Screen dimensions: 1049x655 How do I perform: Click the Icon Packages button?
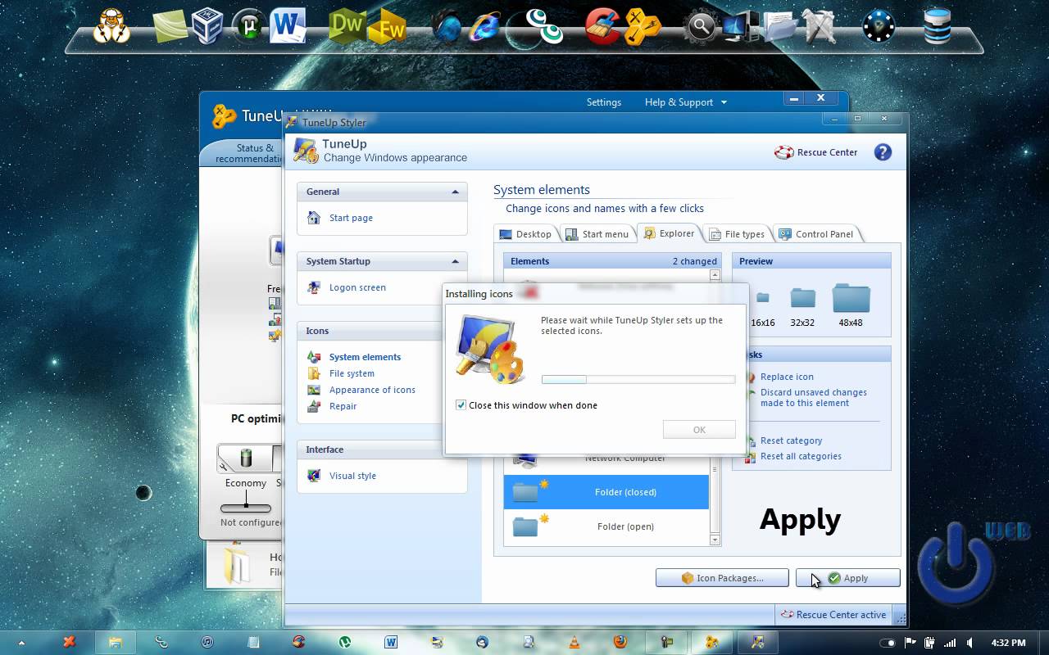[x=722, y=578]
